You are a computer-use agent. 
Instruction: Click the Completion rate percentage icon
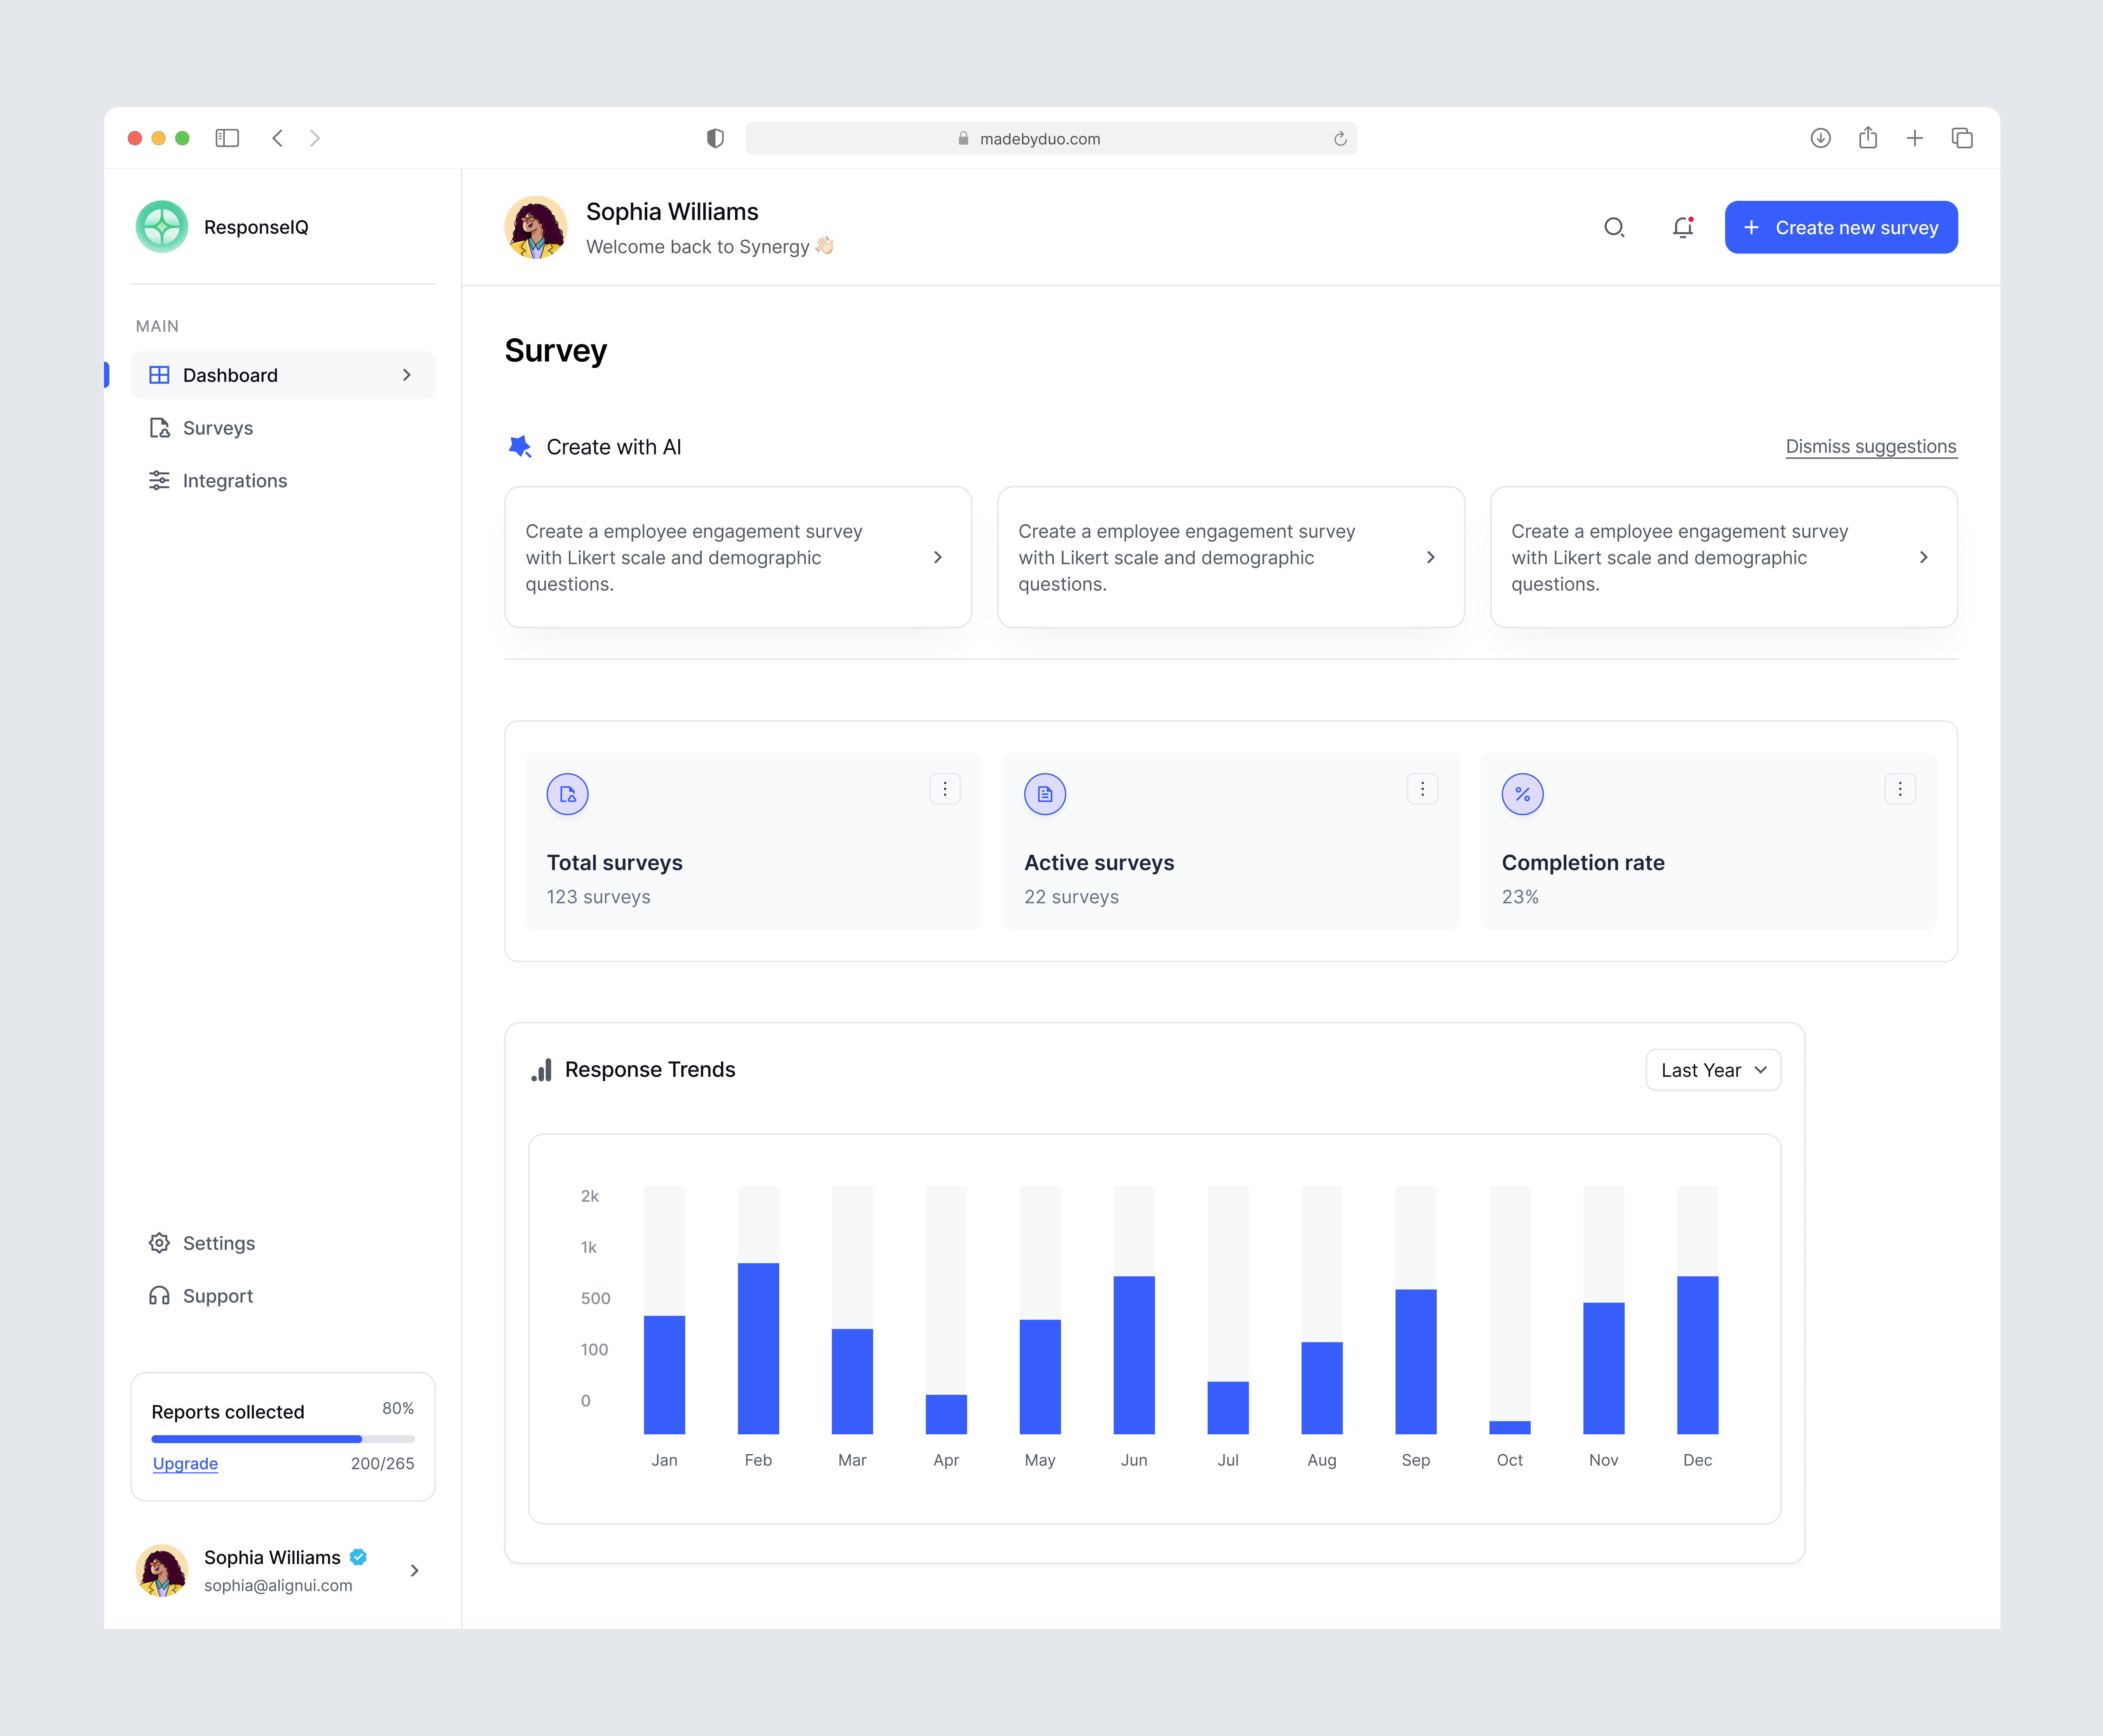tap(1522, 793)
